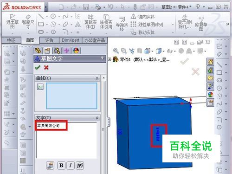Click the Undo icon

(110, 7)
